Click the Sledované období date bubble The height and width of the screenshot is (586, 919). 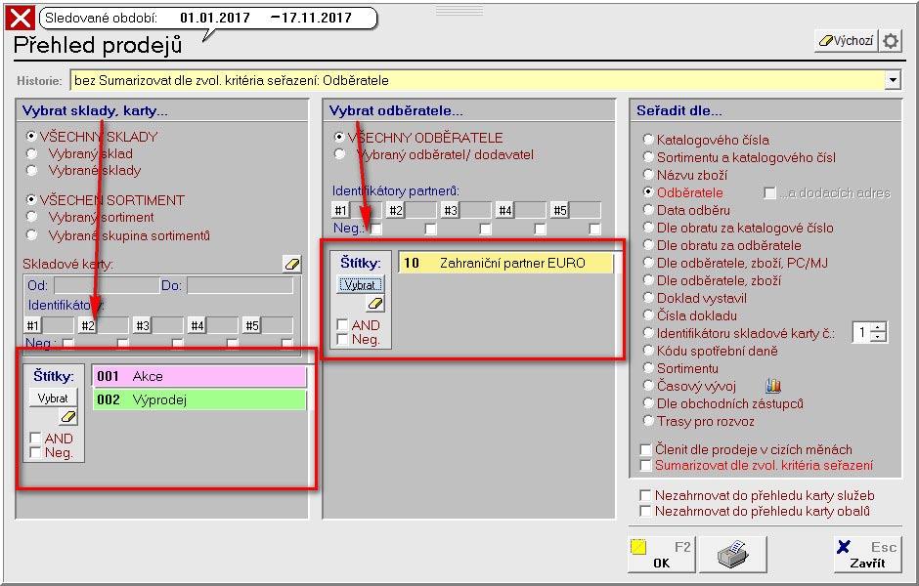(207, 18)
